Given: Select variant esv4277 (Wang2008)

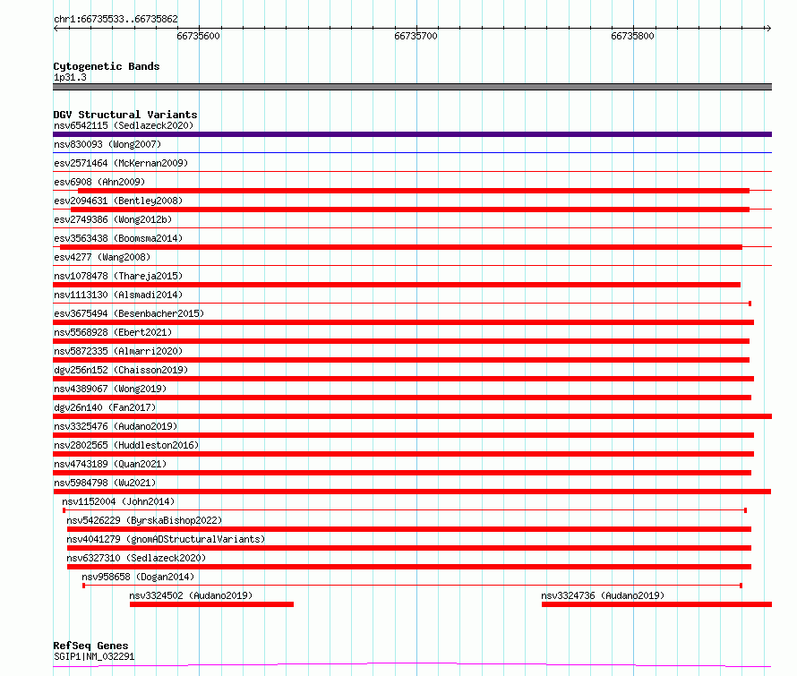Looking at the screenshot, I should (102, 257).
